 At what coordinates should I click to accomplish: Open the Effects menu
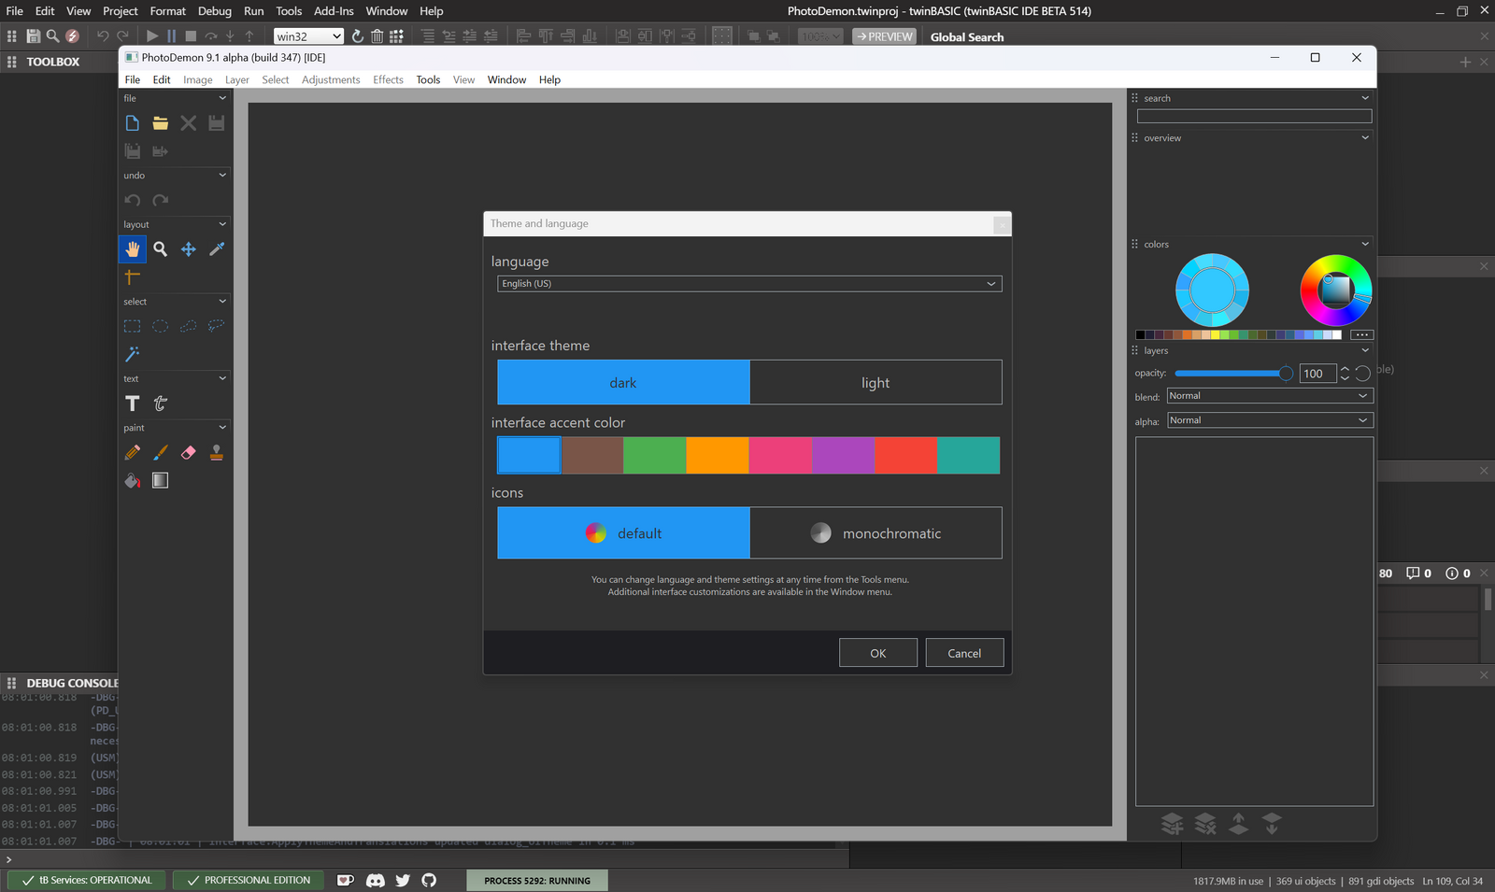[x=388, y=79]
